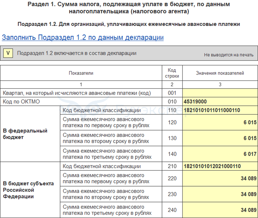Select value 34 089 in row 230
This screenshot has height=218, width=258.
pyautogui.click(x=249, y=194)
